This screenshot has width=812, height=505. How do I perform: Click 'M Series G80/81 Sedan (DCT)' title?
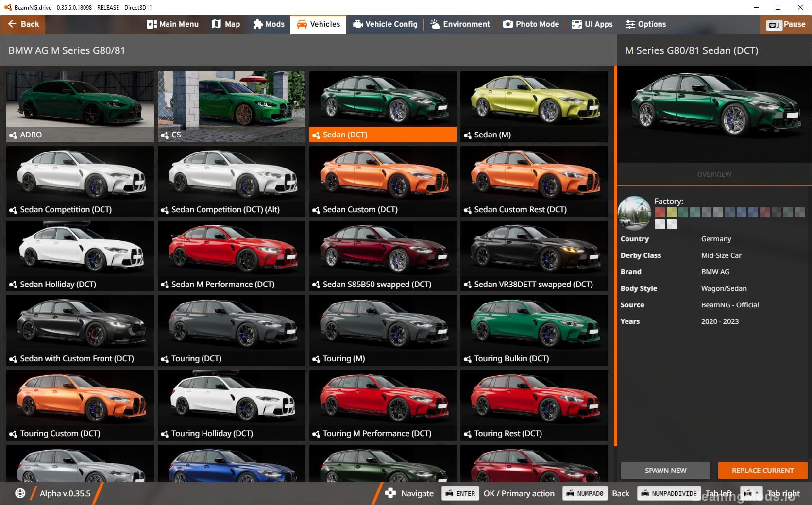coord(692,50)
